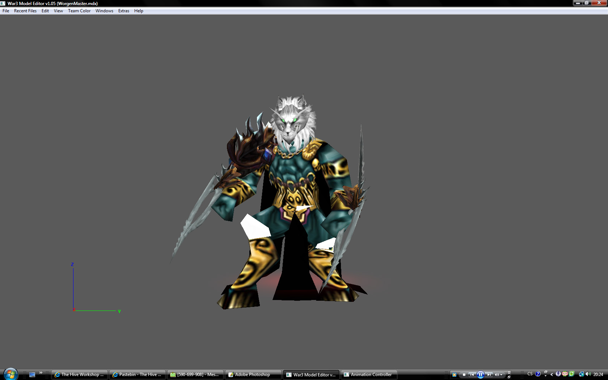Stop playback in the media player toolbar
This screenshot has height=380, width=608.
pos(464,375)
